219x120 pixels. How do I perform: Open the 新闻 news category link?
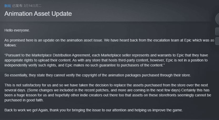(x=8, y=6)
